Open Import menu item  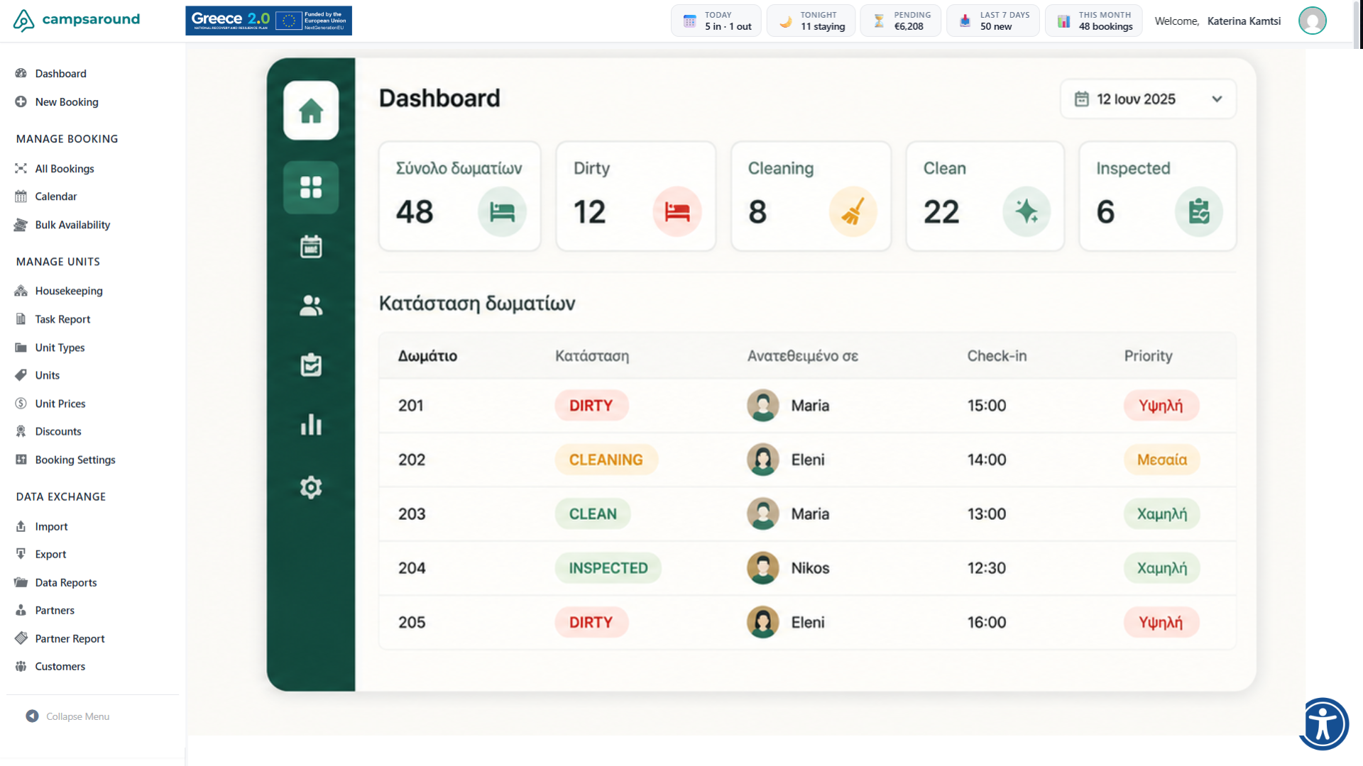point(51,526)
